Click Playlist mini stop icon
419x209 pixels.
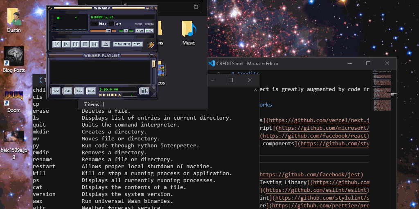tap(112, 95)
